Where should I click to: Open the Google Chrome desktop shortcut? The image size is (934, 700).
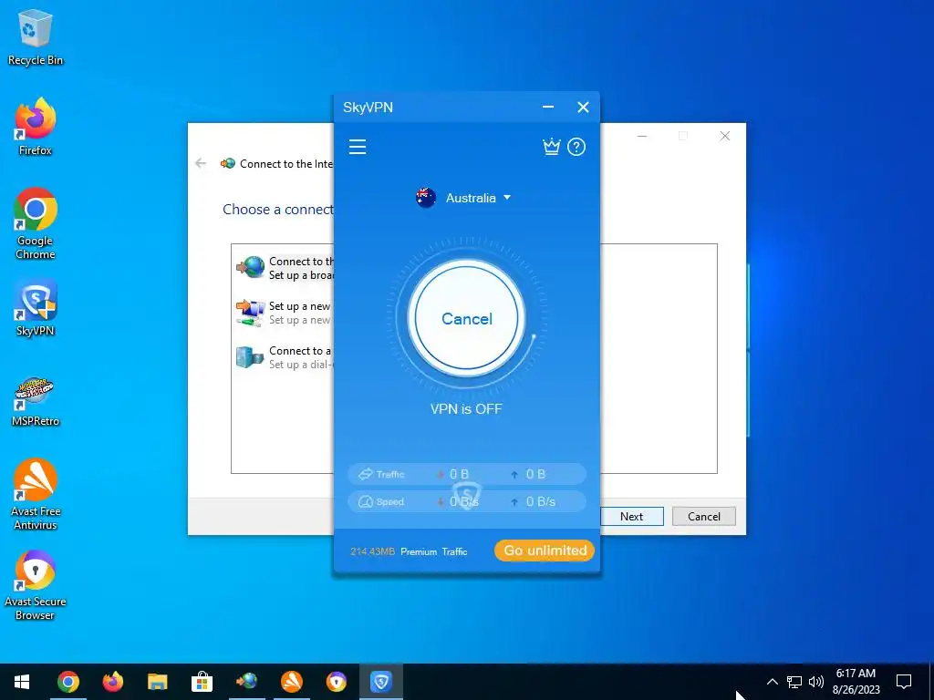coord(36,224)
